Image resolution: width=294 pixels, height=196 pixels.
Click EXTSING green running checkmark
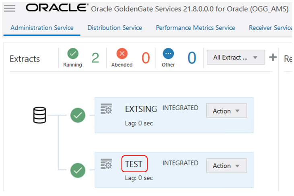coord(78,115)
